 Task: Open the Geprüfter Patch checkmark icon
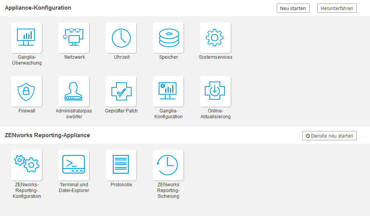[x=121, y=92]
